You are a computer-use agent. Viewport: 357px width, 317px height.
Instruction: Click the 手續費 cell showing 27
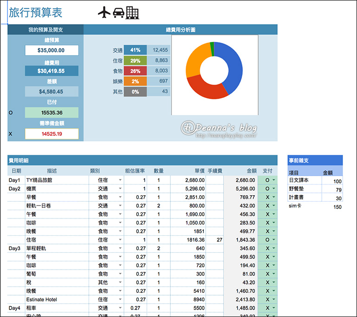coord(214,240)
